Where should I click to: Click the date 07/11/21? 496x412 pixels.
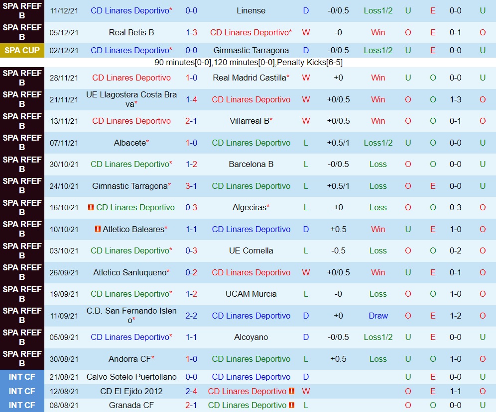point(64,143)
